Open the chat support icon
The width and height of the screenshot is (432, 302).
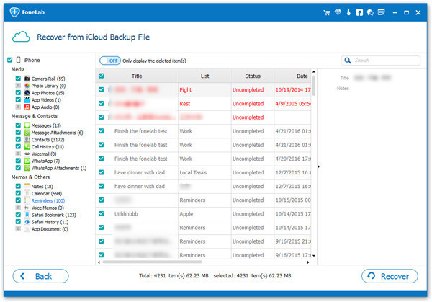click(x=370, y=12)
